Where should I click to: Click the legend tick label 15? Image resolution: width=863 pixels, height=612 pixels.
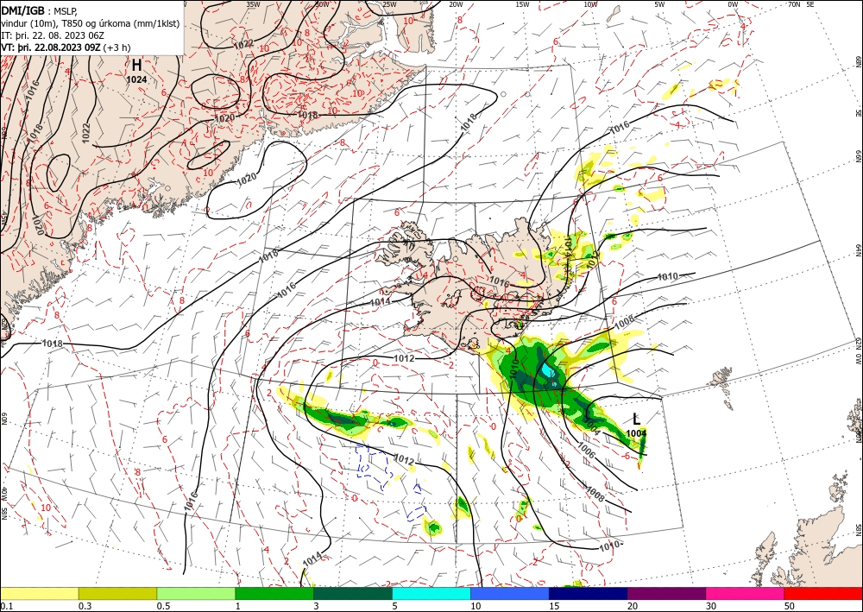coord(554,606)
